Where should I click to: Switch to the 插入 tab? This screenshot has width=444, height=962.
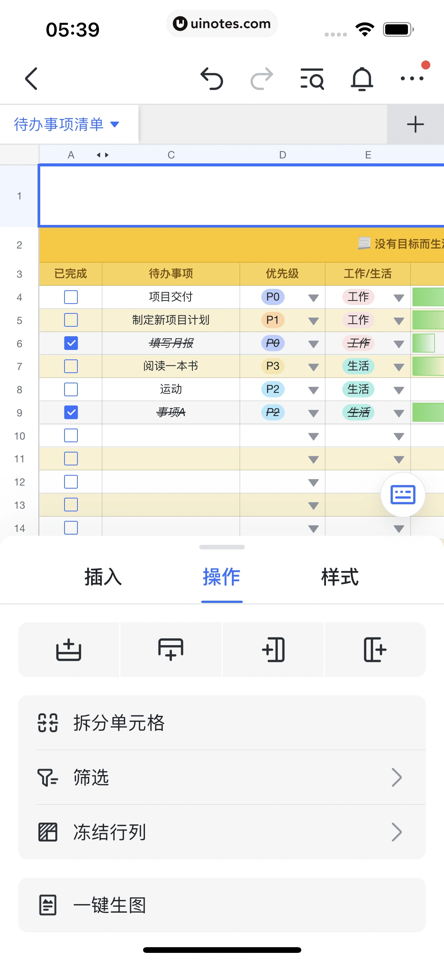(x=103, y=577)
